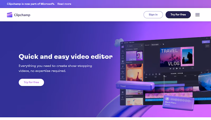Click "Clipchamp is now part of Microsoft." banner text
The height and width of the screenshot is (120, 211).
(31, 4)
